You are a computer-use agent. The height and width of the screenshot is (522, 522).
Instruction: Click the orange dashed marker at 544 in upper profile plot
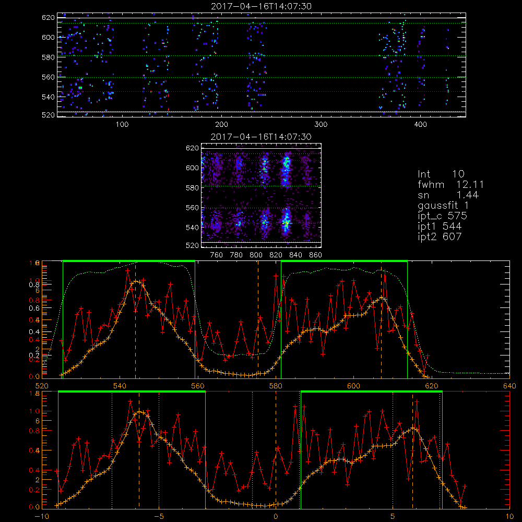[x=135, y=319]
